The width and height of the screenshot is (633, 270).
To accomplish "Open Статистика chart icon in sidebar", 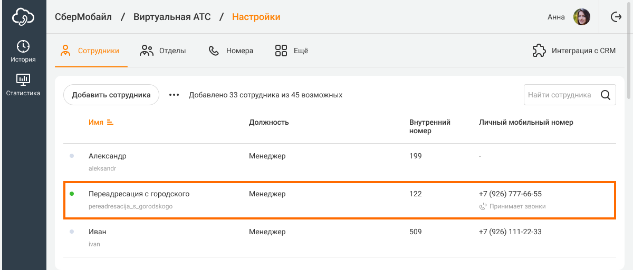I will point(23,80).
